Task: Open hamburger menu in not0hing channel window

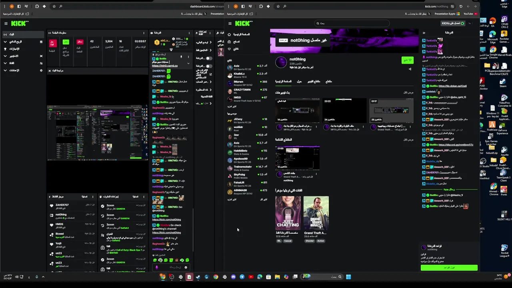Action: 230,24
